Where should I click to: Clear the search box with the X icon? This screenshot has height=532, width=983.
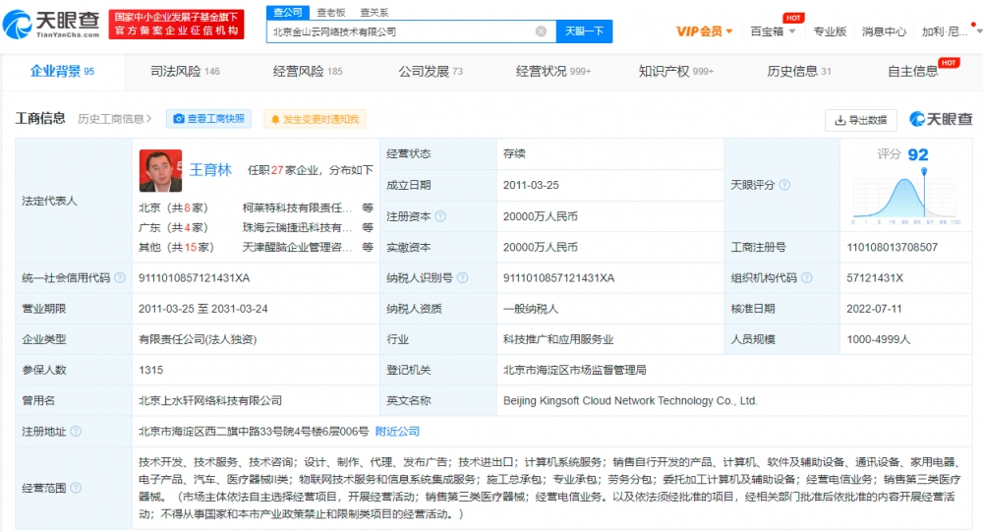tap(541, 31)
